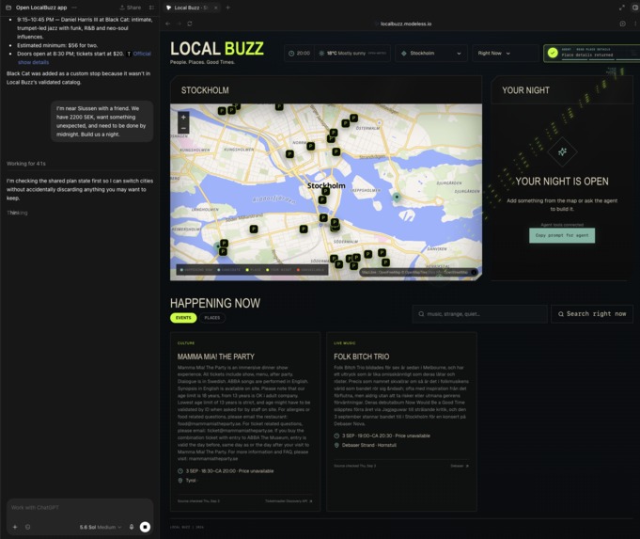The width and height of the screenshot is (640, 539).
Task: Click the green agent check status icon
Action: coord(553,53)
